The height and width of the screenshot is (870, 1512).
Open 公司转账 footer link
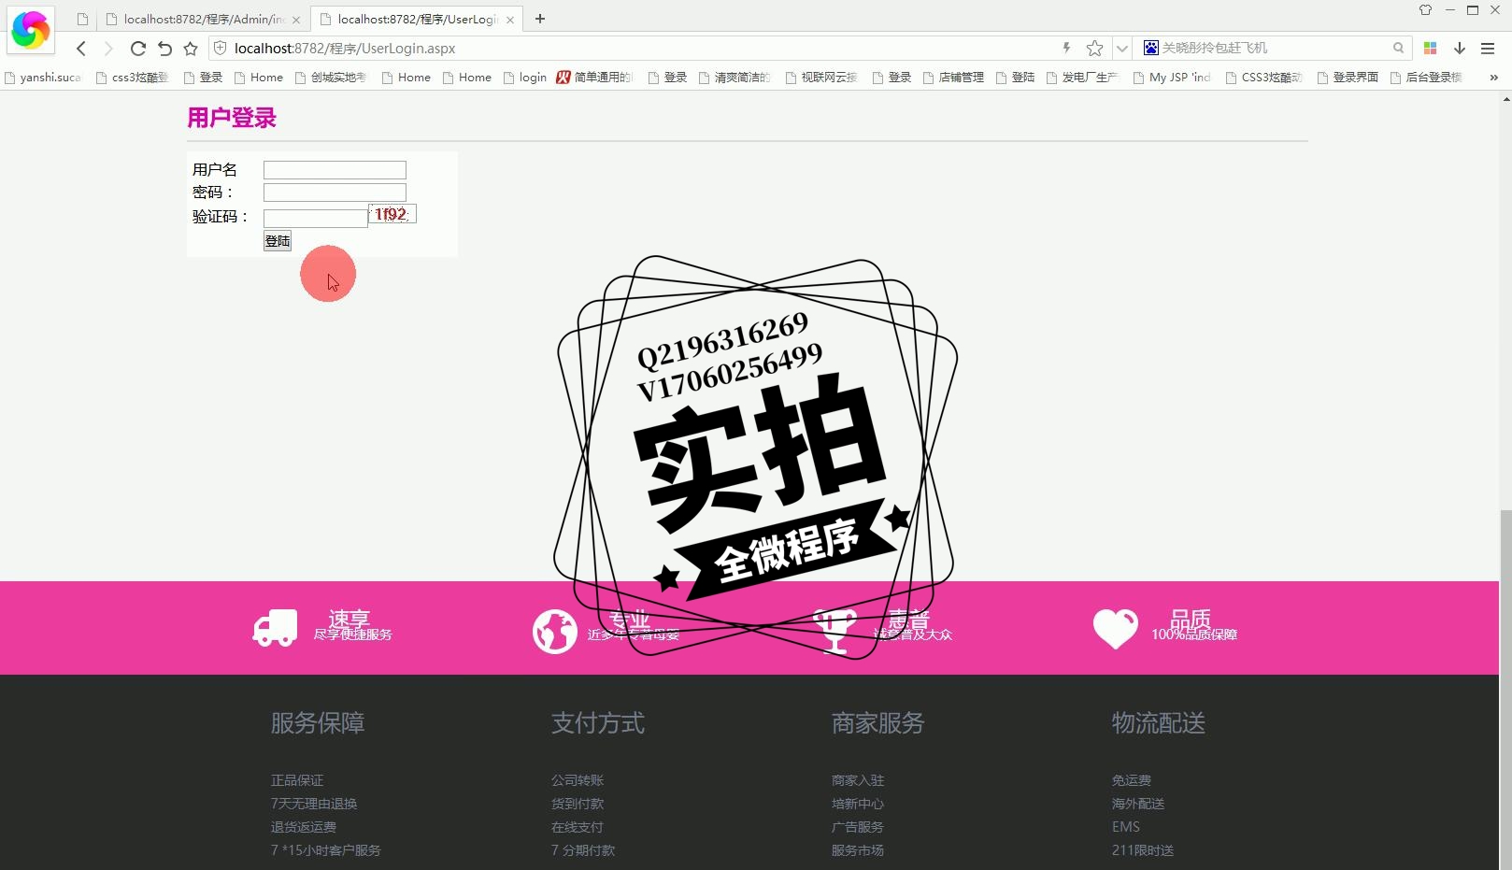click(x=578, y=780)
